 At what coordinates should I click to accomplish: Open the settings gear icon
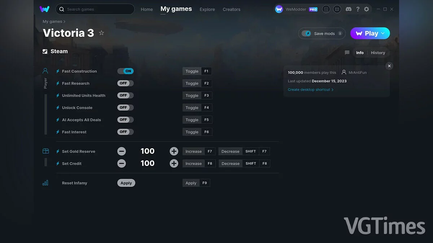click(367, 9)
